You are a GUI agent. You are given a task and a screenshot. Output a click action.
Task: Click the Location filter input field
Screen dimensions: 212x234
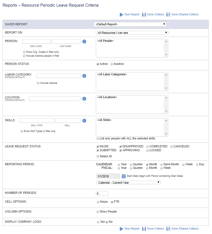(x=55, y=98)
